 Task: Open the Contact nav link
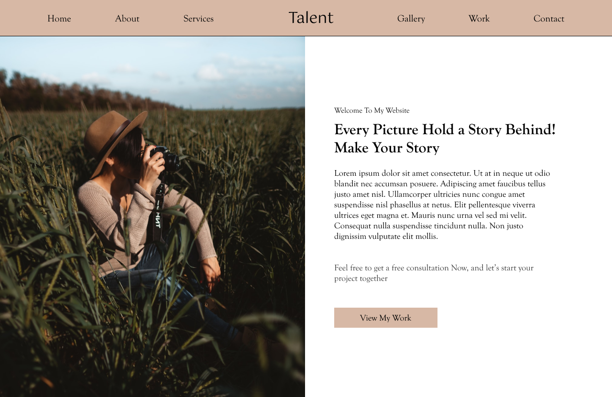(x=549, y=19)
